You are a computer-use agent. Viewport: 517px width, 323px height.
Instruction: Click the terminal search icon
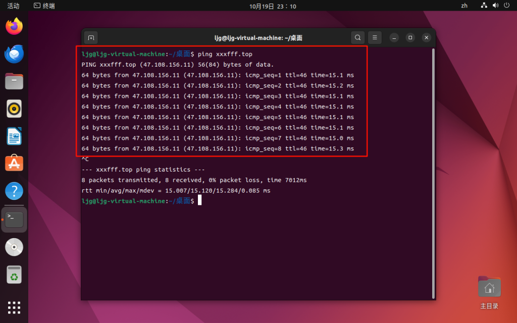tap(357, 38)
